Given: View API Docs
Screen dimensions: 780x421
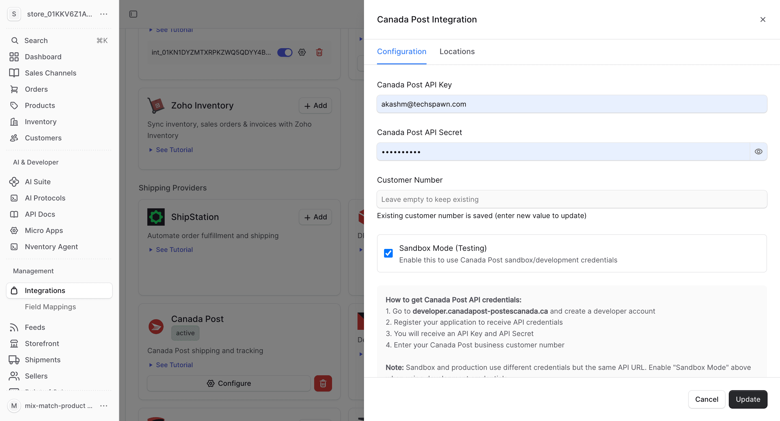Looking at the screenshot, I should pyautogui.click(x=59, y=214).
